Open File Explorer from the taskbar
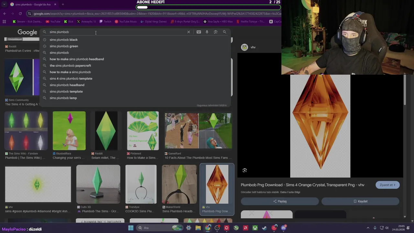The height and width of the screenshot is (233, 414). 198,228
